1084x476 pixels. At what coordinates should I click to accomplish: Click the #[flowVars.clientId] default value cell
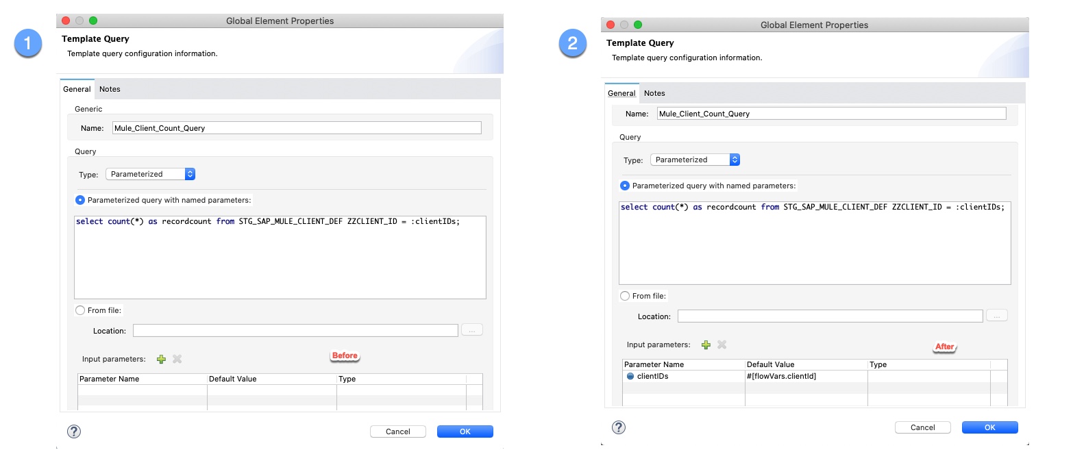tap(781, 376)
